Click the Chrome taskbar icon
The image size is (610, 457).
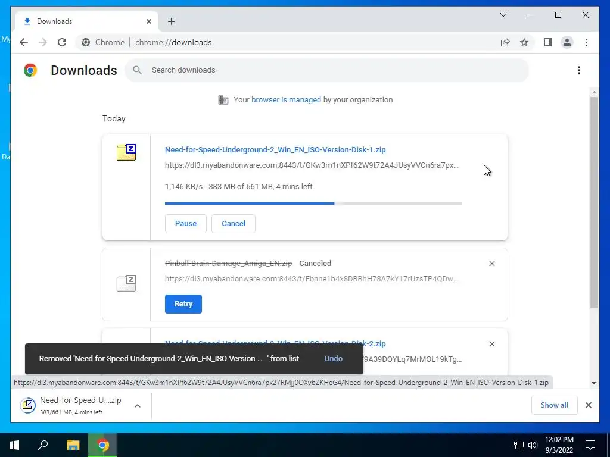[x=102, y=445]
